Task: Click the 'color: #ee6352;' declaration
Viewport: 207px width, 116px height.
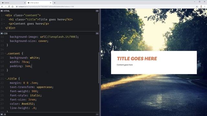Action: pos(22,104)
